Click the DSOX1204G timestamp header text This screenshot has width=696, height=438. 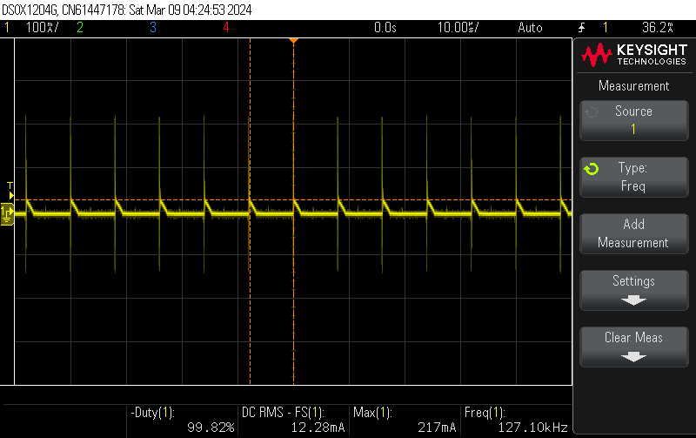(x=127, y=10)
